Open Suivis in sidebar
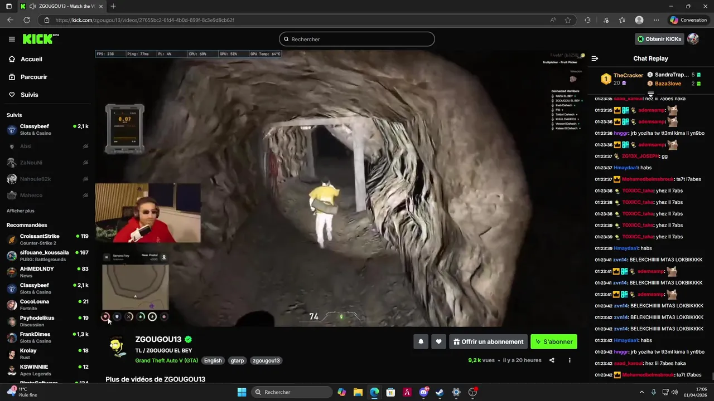This screenshot has width=714, height=401. click(x=47, y=95)
